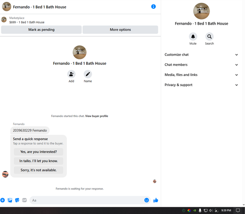Search in conversation magnifier icon

coord(209,36)
